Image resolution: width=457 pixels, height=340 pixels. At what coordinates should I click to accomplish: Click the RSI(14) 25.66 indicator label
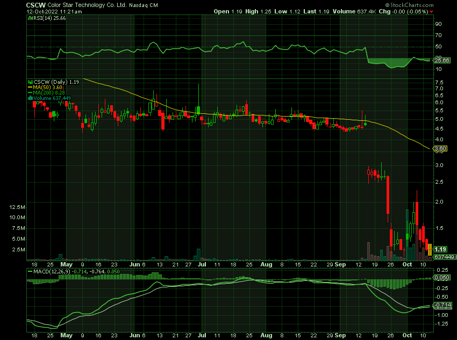click(49, 18)
